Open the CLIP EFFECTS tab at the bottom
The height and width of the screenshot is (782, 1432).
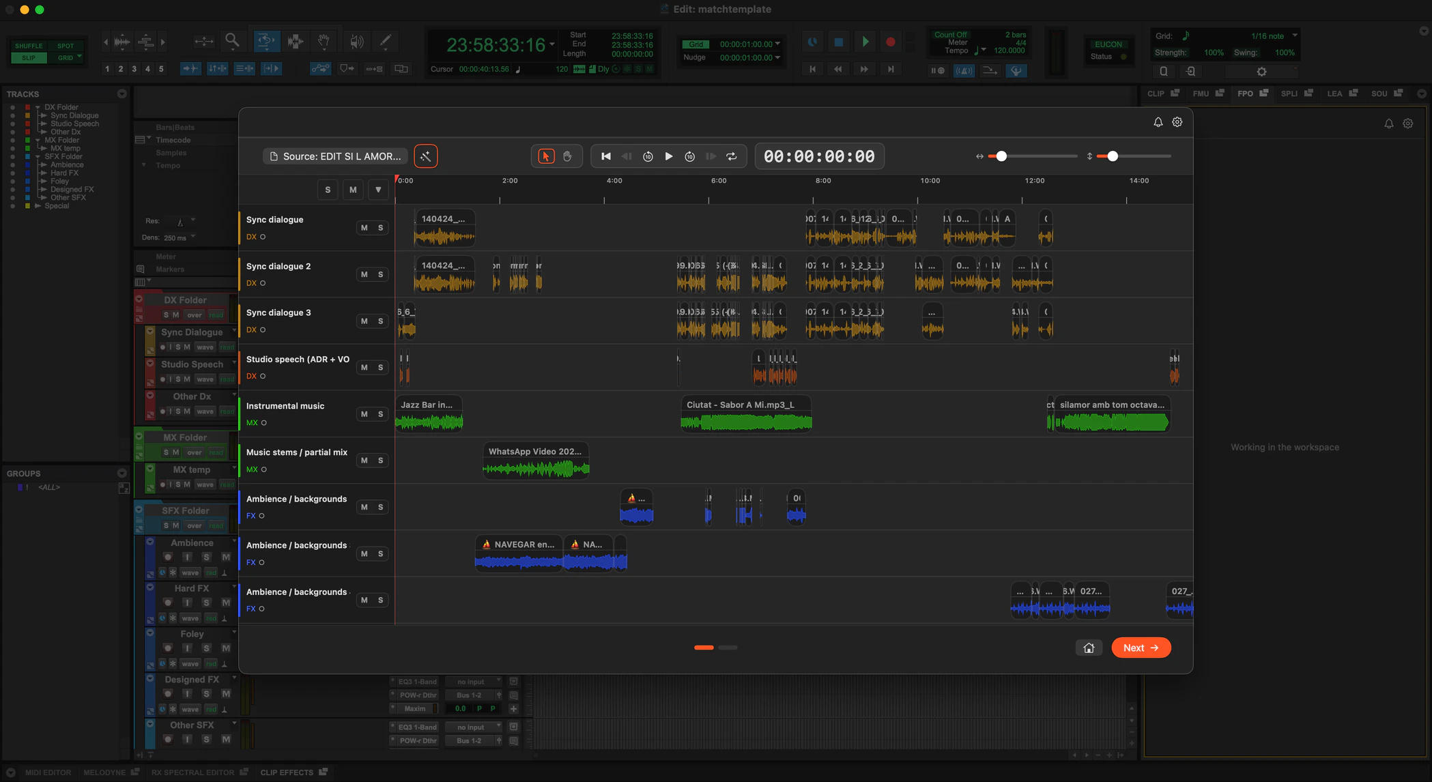[x=293, y=772]
